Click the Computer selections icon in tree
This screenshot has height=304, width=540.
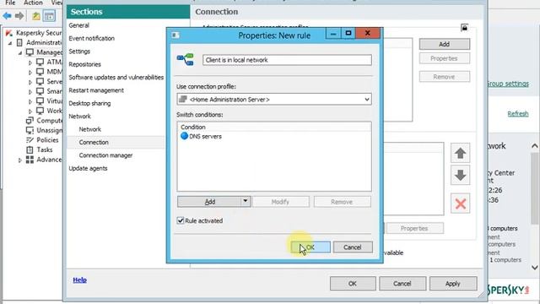click(30, 121)
